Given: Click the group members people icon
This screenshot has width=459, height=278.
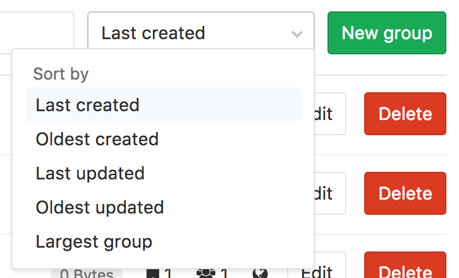Looking at the screenshot, I should click(x=206, y=274).
